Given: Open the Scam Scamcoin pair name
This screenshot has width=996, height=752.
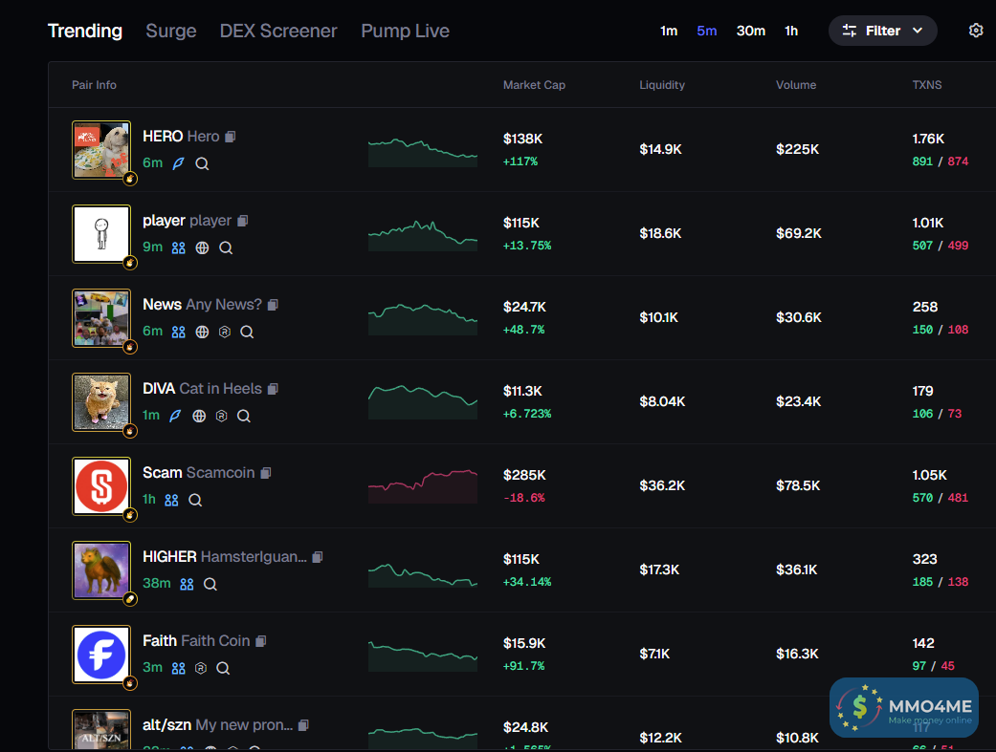Looking at the screenshot, I should click(x=198, y=473).
